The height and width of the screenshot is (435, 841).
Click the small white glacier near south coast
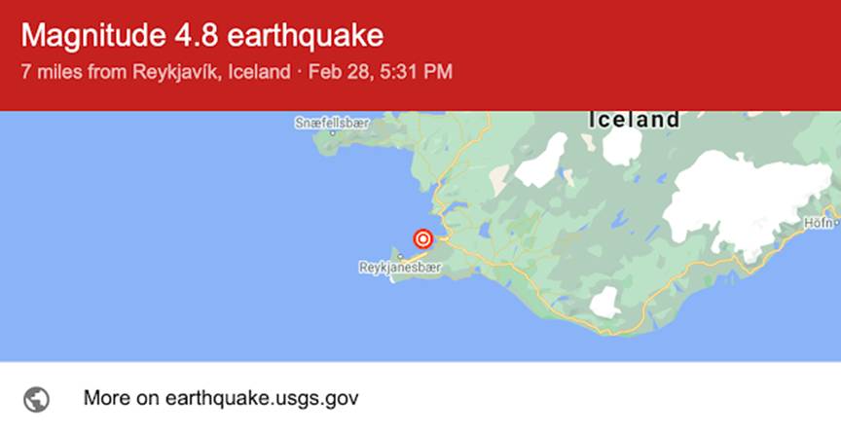coord(603,303)
